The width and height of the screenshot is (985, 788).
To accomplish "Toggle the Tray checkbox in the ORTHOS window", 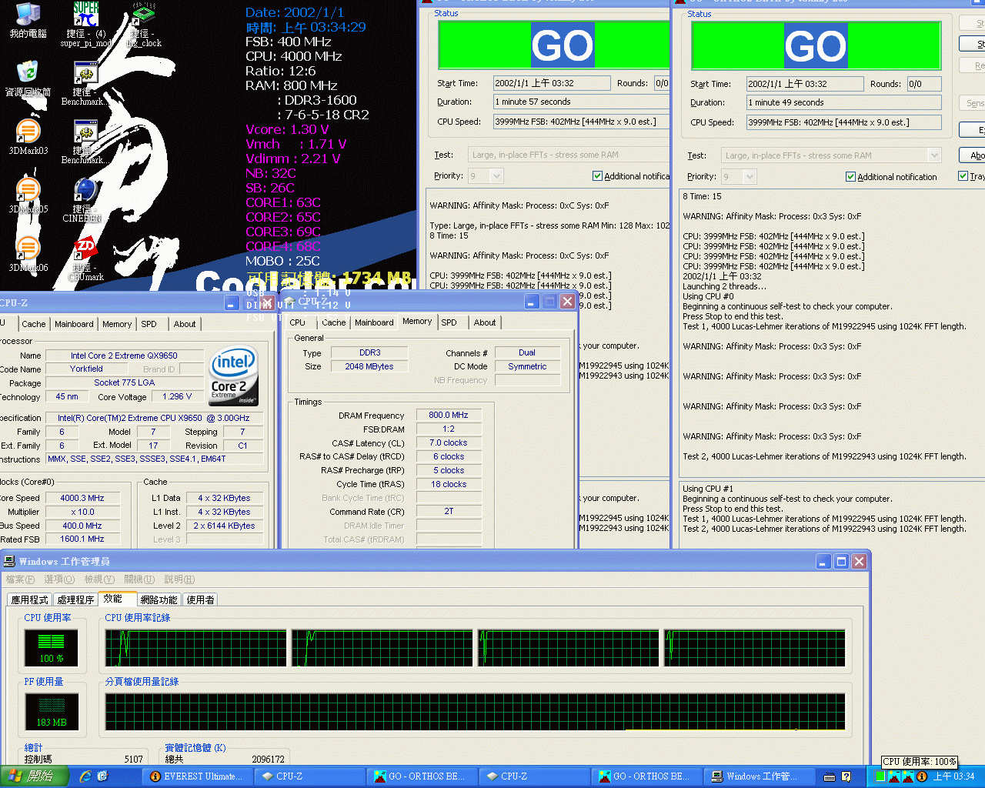I will pyautogui.click(x=963, y=176).
